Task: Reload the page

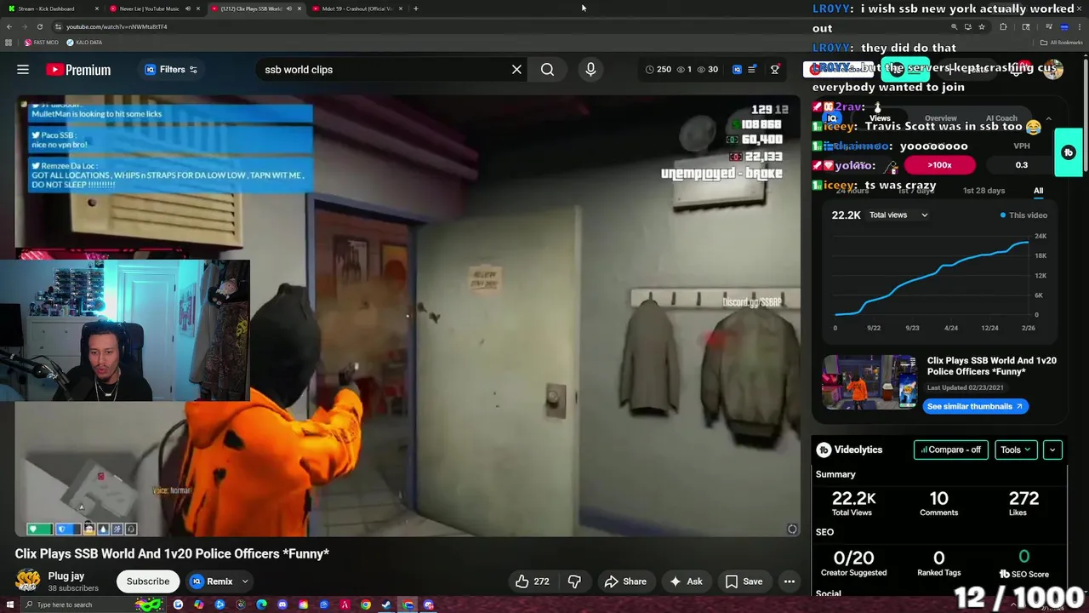Action: (x=39, y=26)
